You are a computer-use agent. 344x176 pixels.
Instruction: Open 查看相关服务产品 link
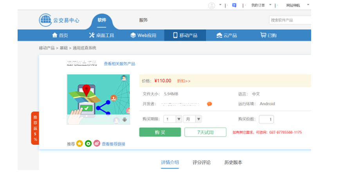119,64
